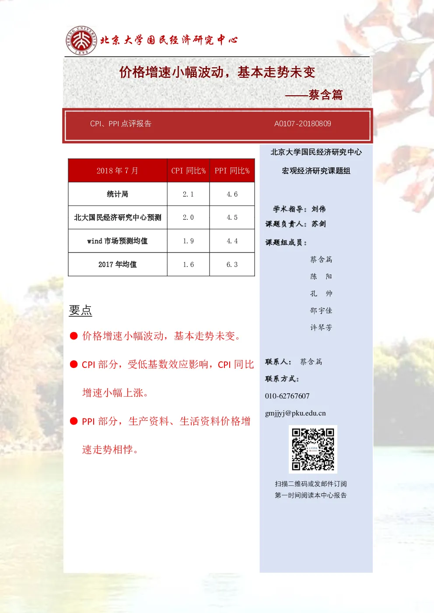This screenshot has height=613, width=434.
Task: Select the title 价格增速小幅波动，基本走势未变
Action: coord(217,72)
